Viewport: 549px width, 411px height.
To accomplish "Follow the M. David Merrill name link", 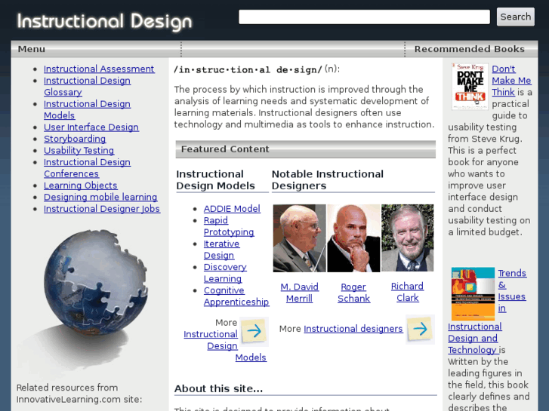I will point(299,293).
